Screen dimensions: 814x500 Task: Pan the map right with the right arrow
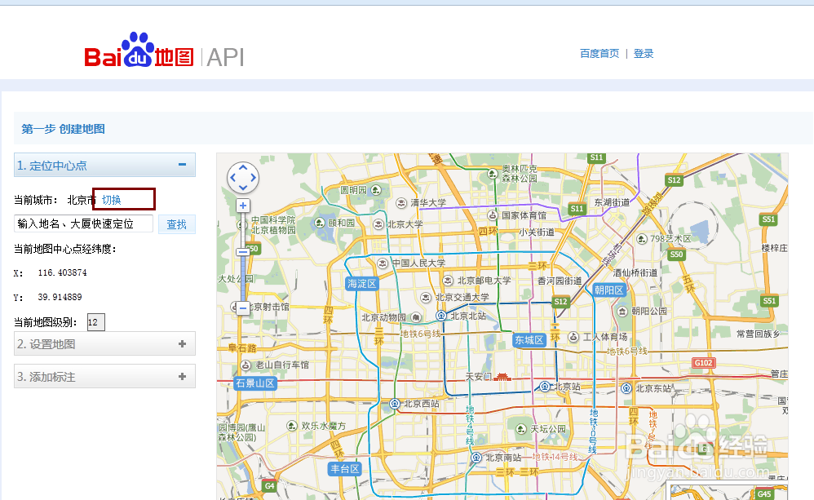pos(254,178)
